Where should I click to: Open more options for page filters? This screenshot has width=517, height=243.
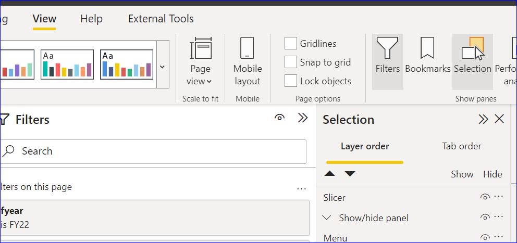(301, 189)
